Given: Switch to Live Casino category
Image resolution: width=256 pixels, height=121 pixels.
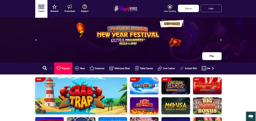Looking at the screenshot, I should pos(166,68).
